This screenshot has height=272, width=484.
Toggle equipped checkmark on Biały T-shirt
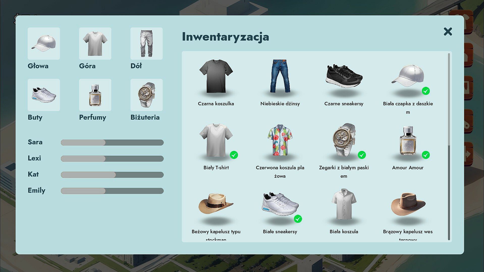(234, 155)
